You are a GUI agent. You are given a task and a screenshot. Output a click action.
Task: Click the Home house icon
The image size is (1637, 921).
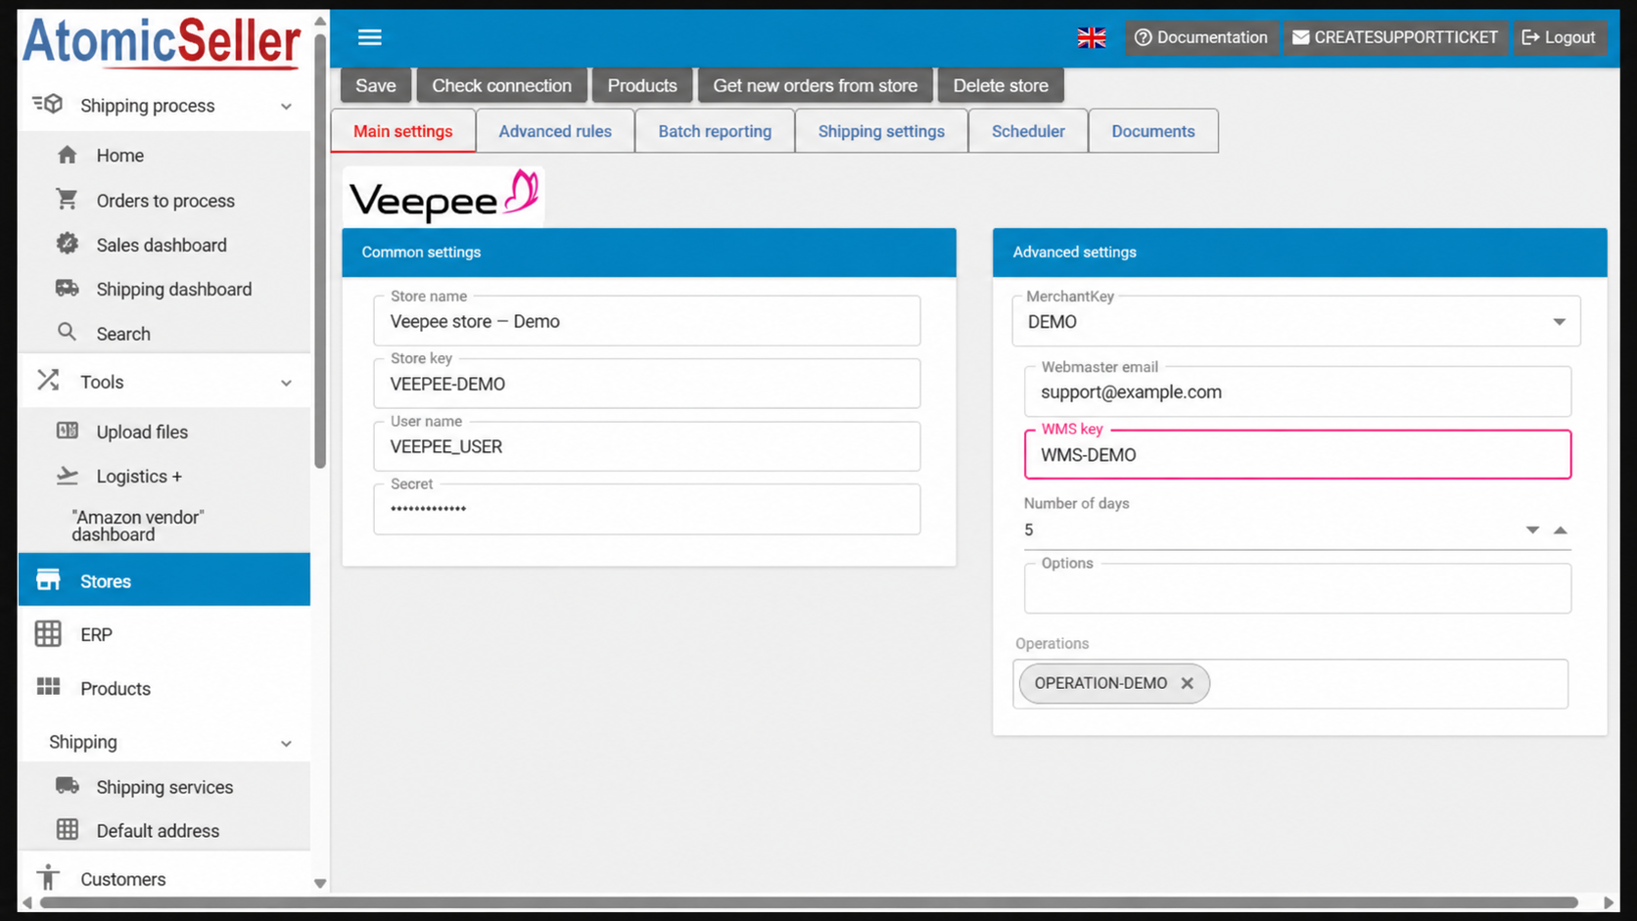pyautogui.click(x=68, y=155)
